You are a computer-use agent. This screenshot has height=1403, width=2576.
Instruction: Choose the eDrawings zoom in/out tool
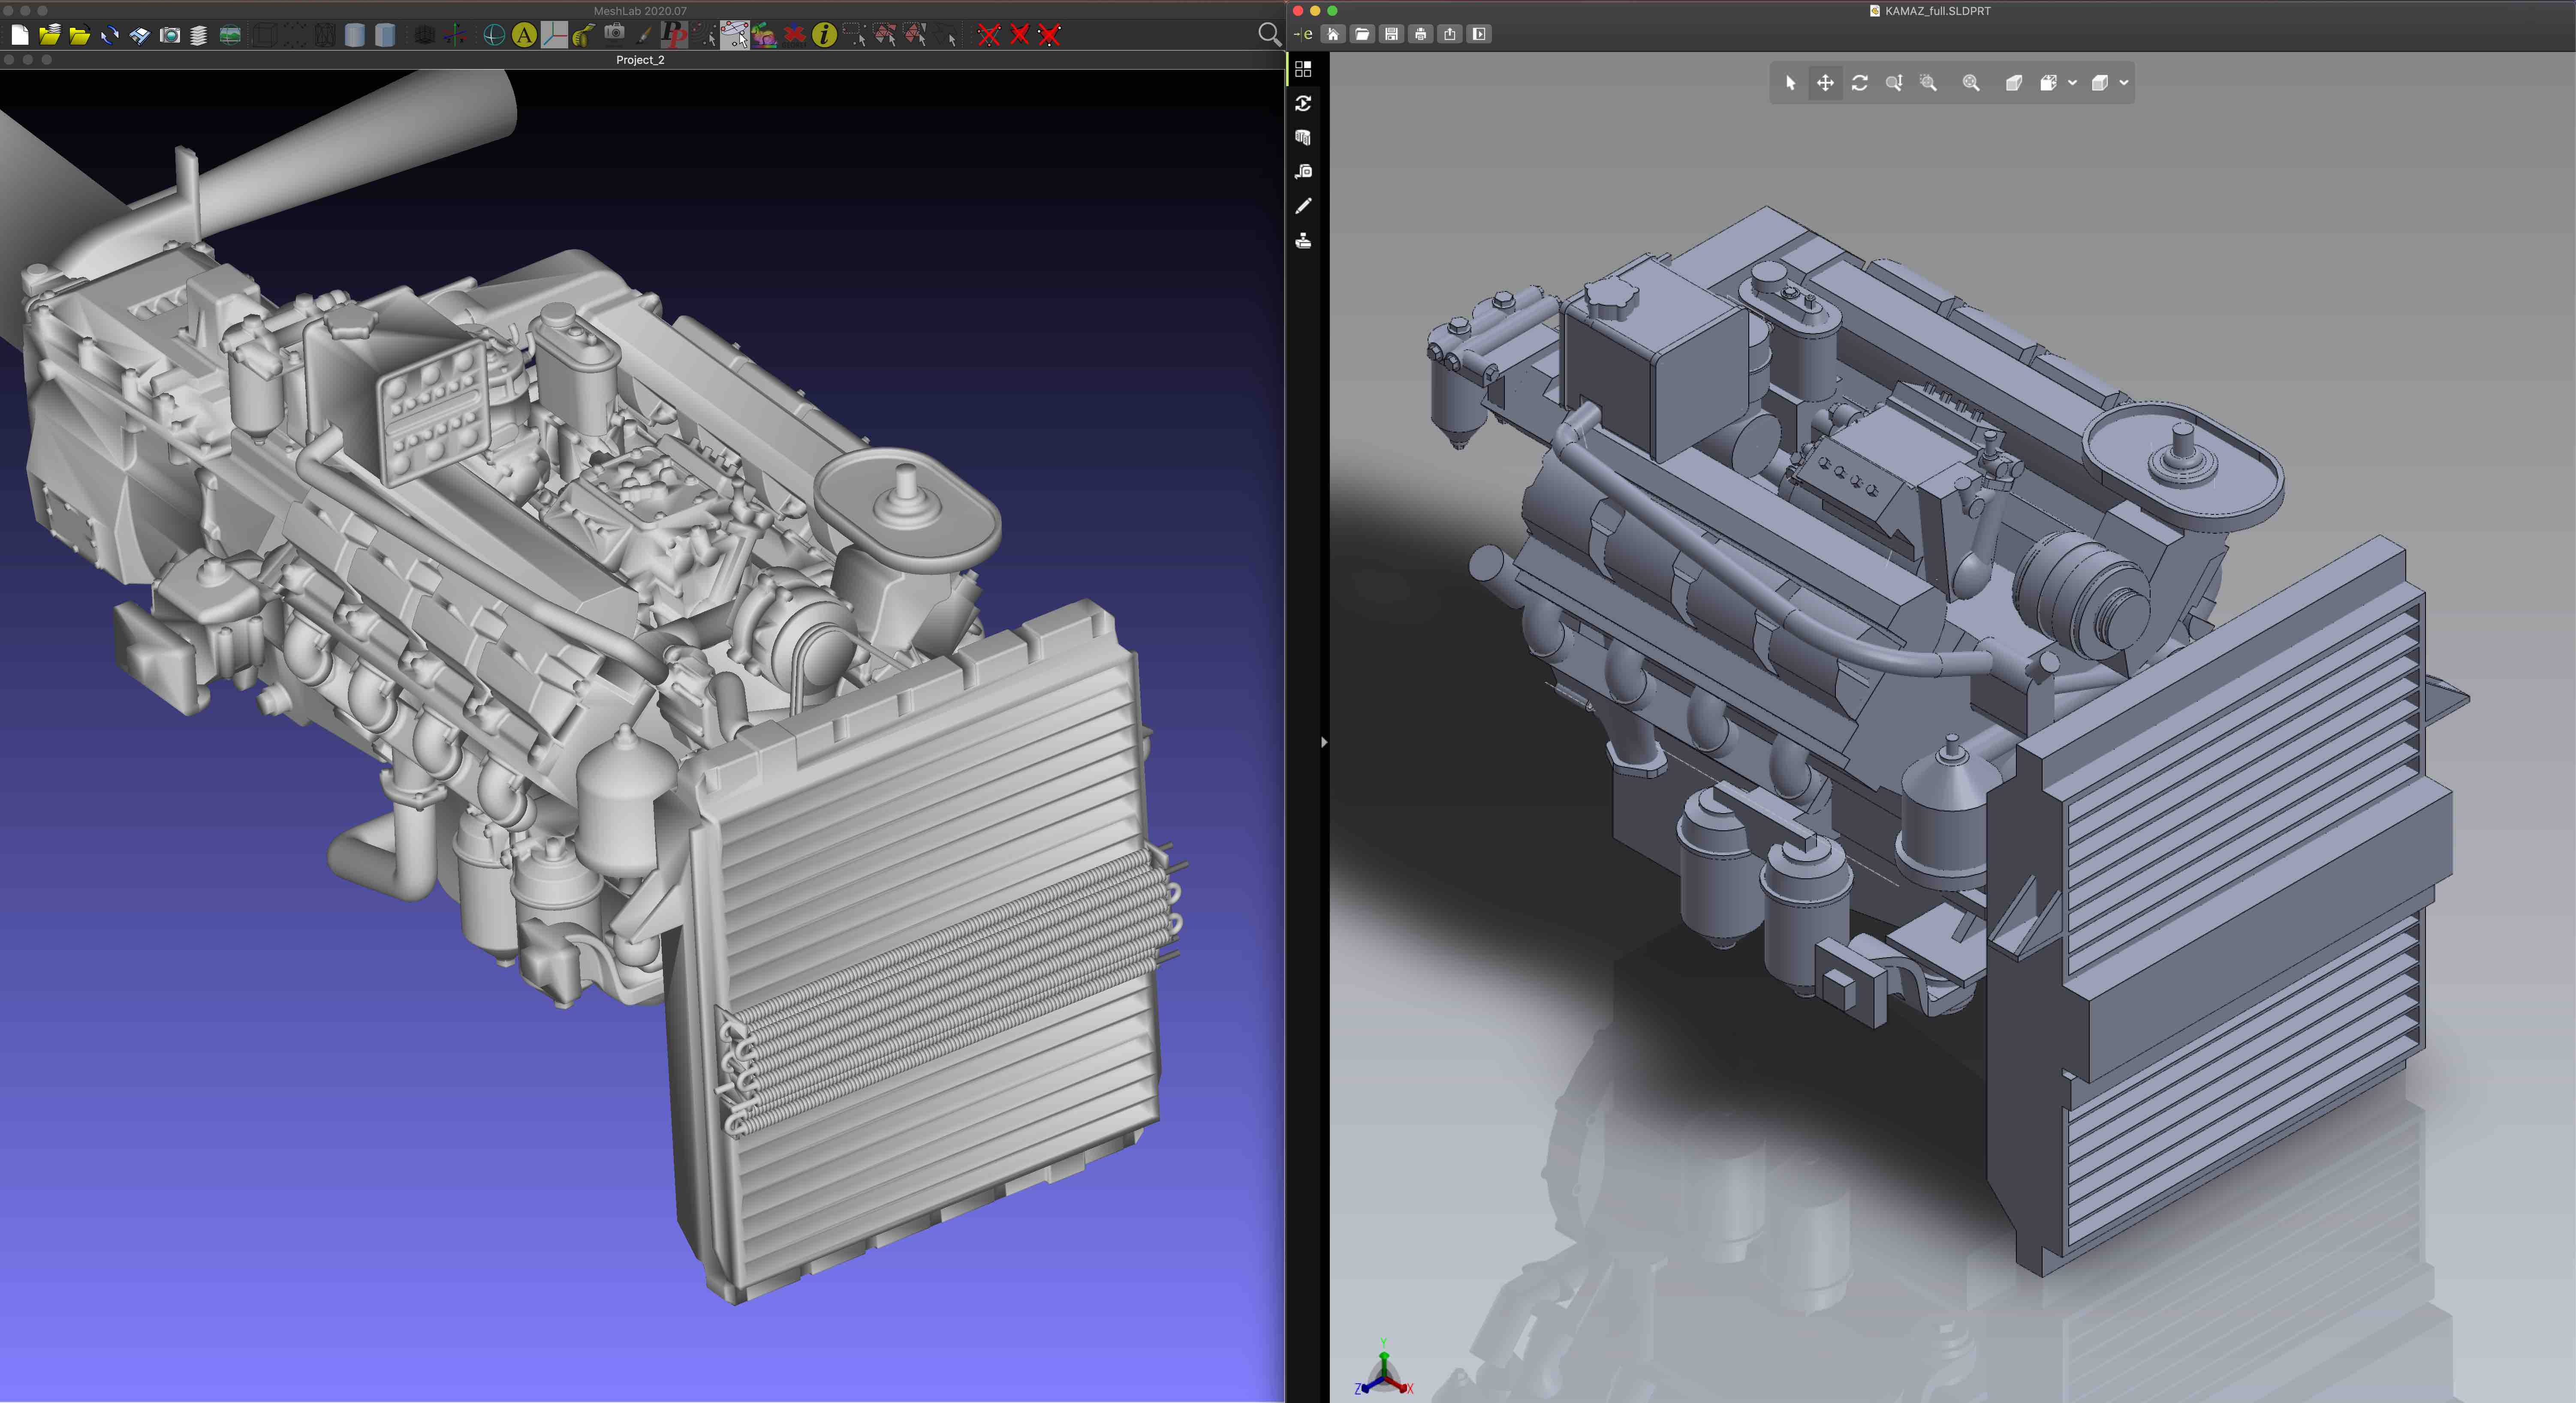click(x=1894, y=83)
